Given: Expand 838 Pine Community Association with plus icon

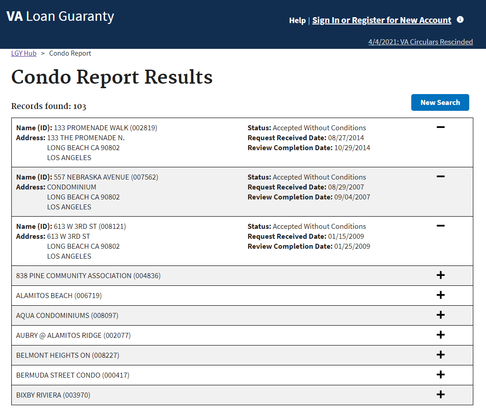Looking at the screenshot, I should pyautogui.click(x=440, y=275).
